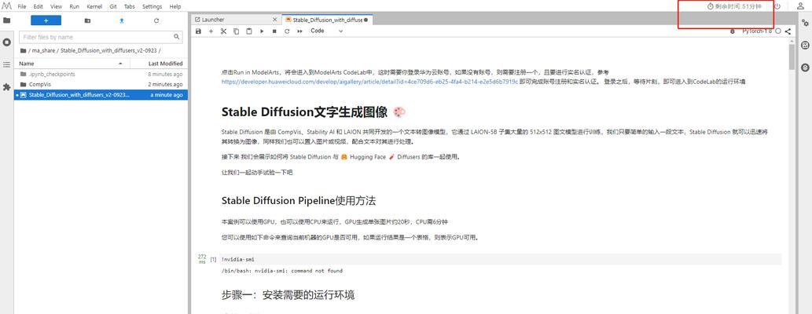
Task: Open the user account icon
Action: click(800, 6)
